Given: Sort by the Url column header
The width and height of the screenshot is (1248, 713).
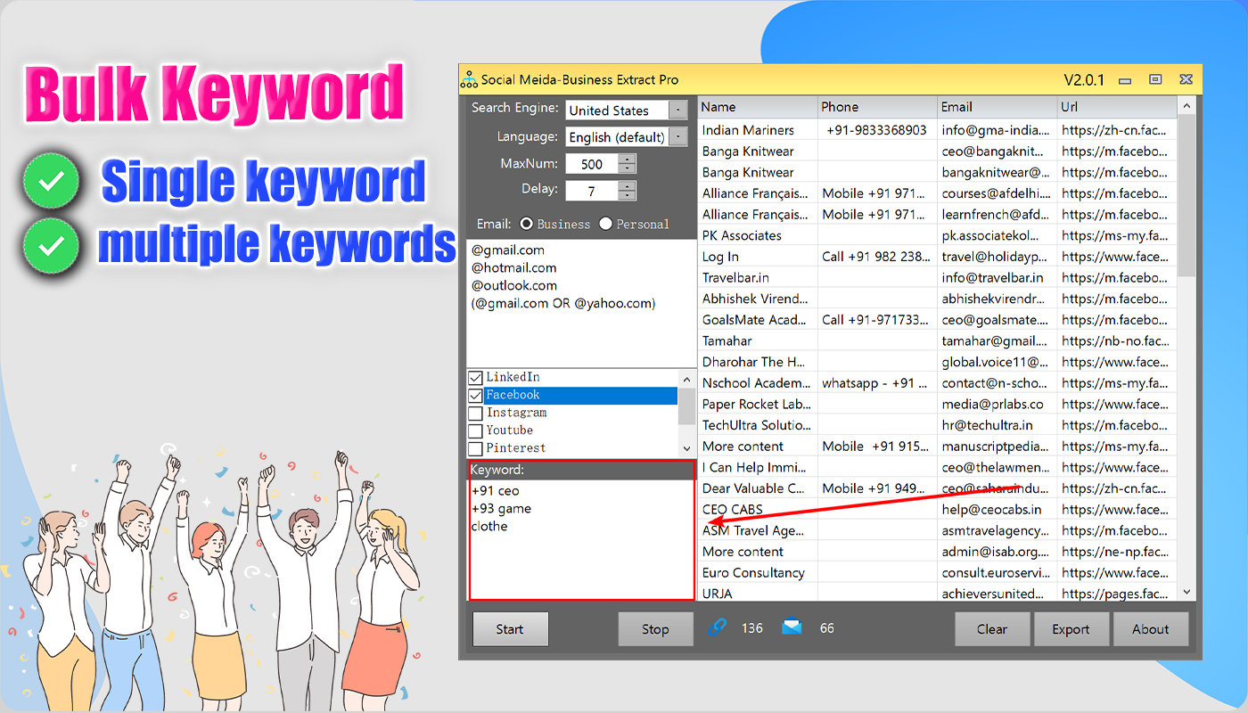Looking at the screenshot, I should coord(1117,107).
